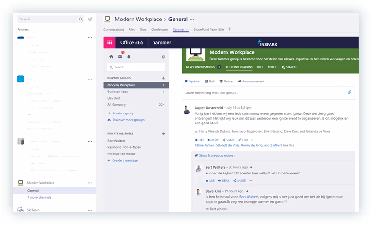This screenshot has width=372, height=225.
Task: Choose the Update post type
Action: coord(192,82)
